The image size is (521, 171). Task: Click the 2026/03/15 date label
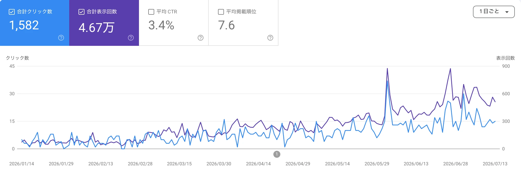[179, 164]
